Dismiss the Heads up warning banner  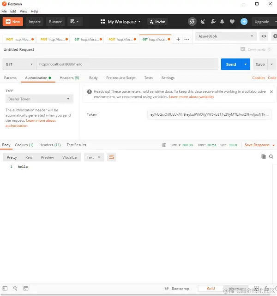(271, 92)
